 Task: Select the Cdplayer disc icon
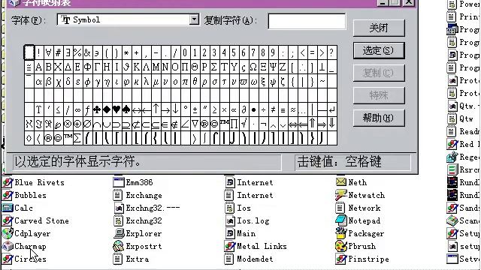coord(8,233)
